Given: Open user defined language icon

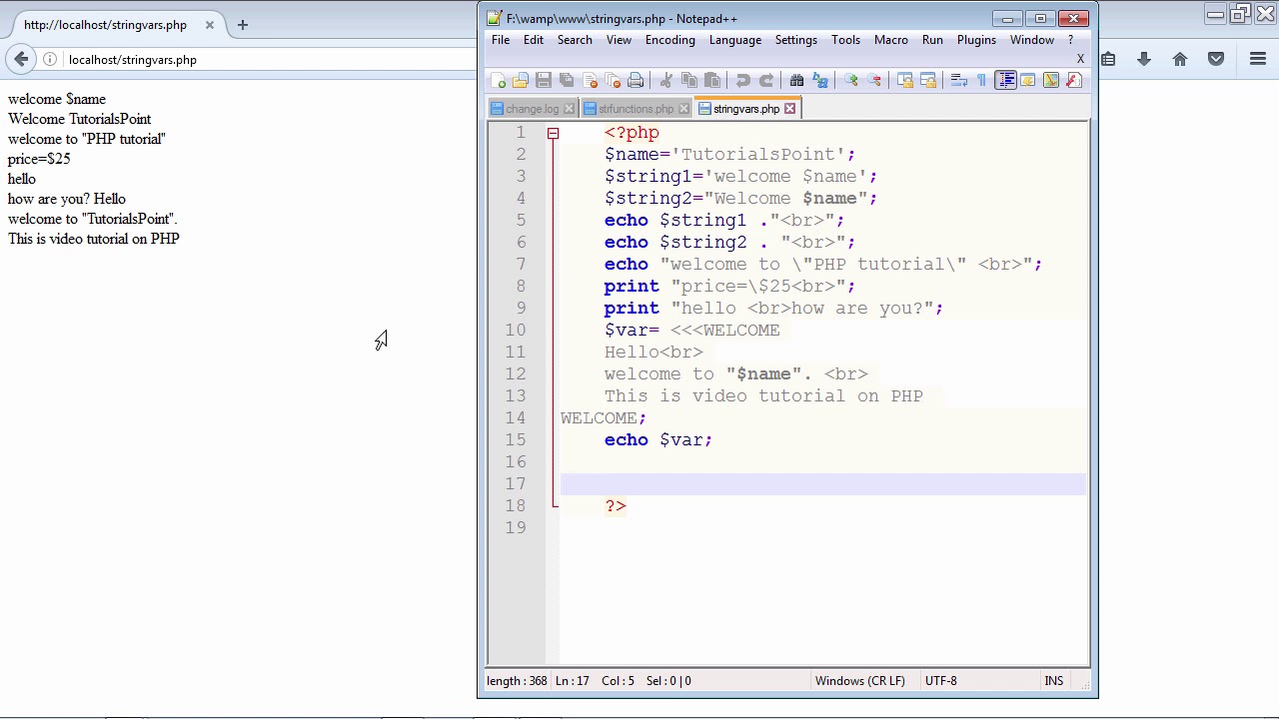Looking at the screenshot, I should tap(1027, 81).
